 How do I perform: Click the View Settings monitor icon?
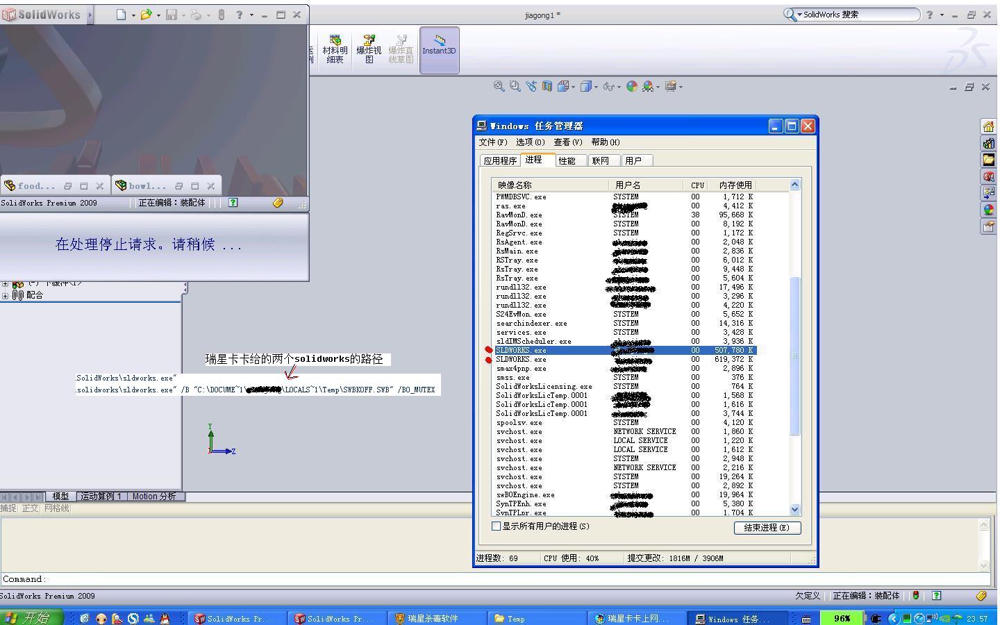(670, 86)
